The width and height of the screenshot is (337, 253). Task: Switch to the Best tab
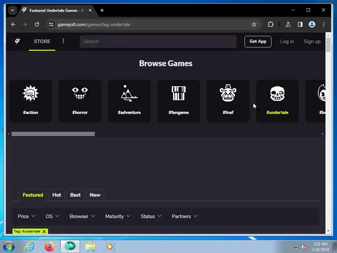[75, 195]
